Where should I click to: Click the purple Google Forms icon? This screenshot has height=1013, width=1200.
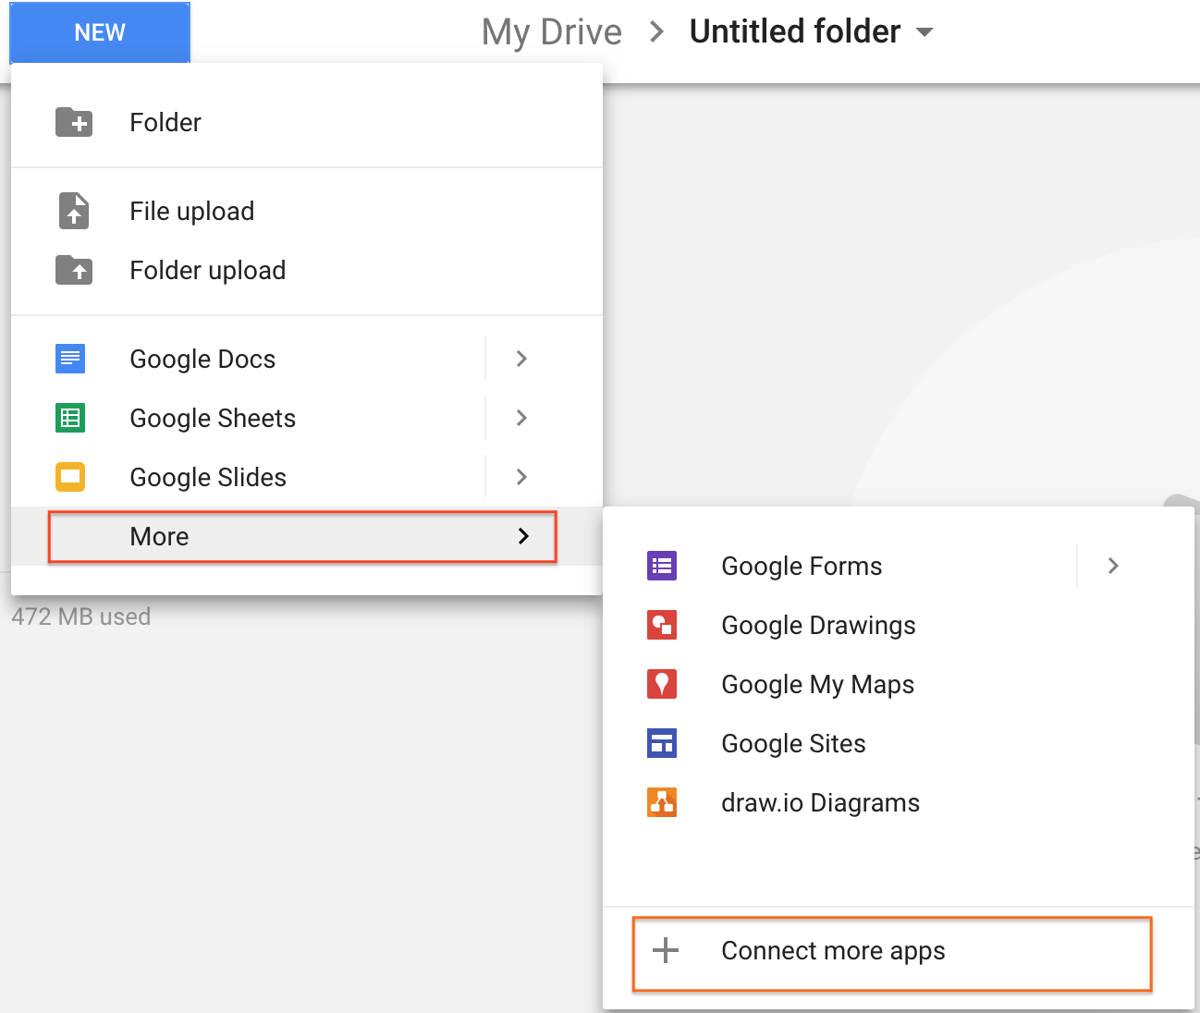tap(662, 566)
